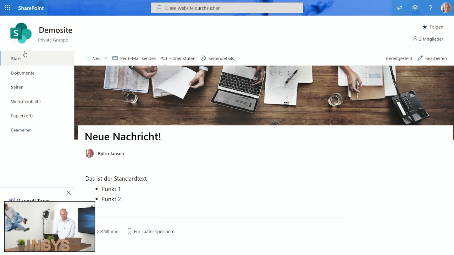
Task: Click the Seitendetails gear icon
Action: (x=203, y=58)
